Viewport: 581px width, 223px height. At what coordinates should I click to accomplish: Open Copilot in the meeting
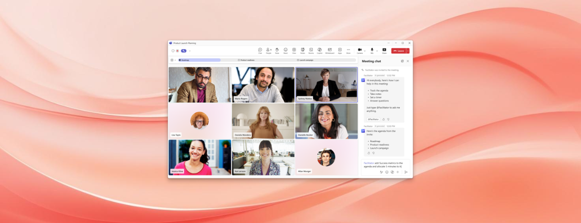coord(320,50)
